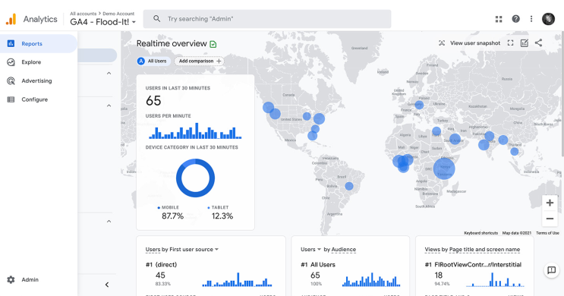Click the Advertising target icon
The width and height of the screenshot is (564, 296).
(11, 81)
